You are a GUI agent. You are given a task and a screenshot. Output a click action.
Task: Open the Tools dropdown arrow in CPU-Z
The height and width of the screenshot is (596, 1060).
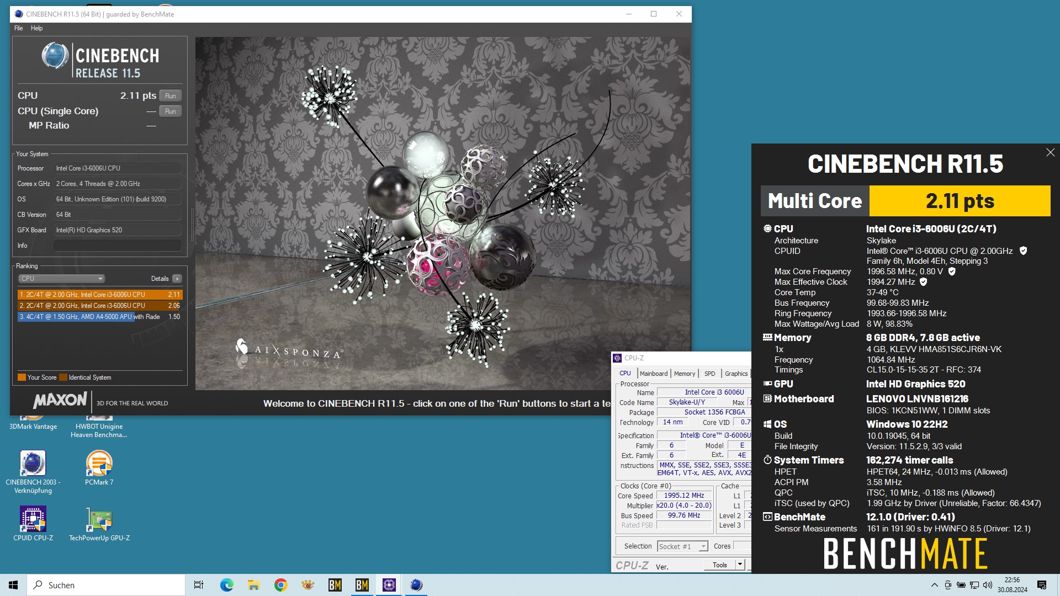coord(740,565)
